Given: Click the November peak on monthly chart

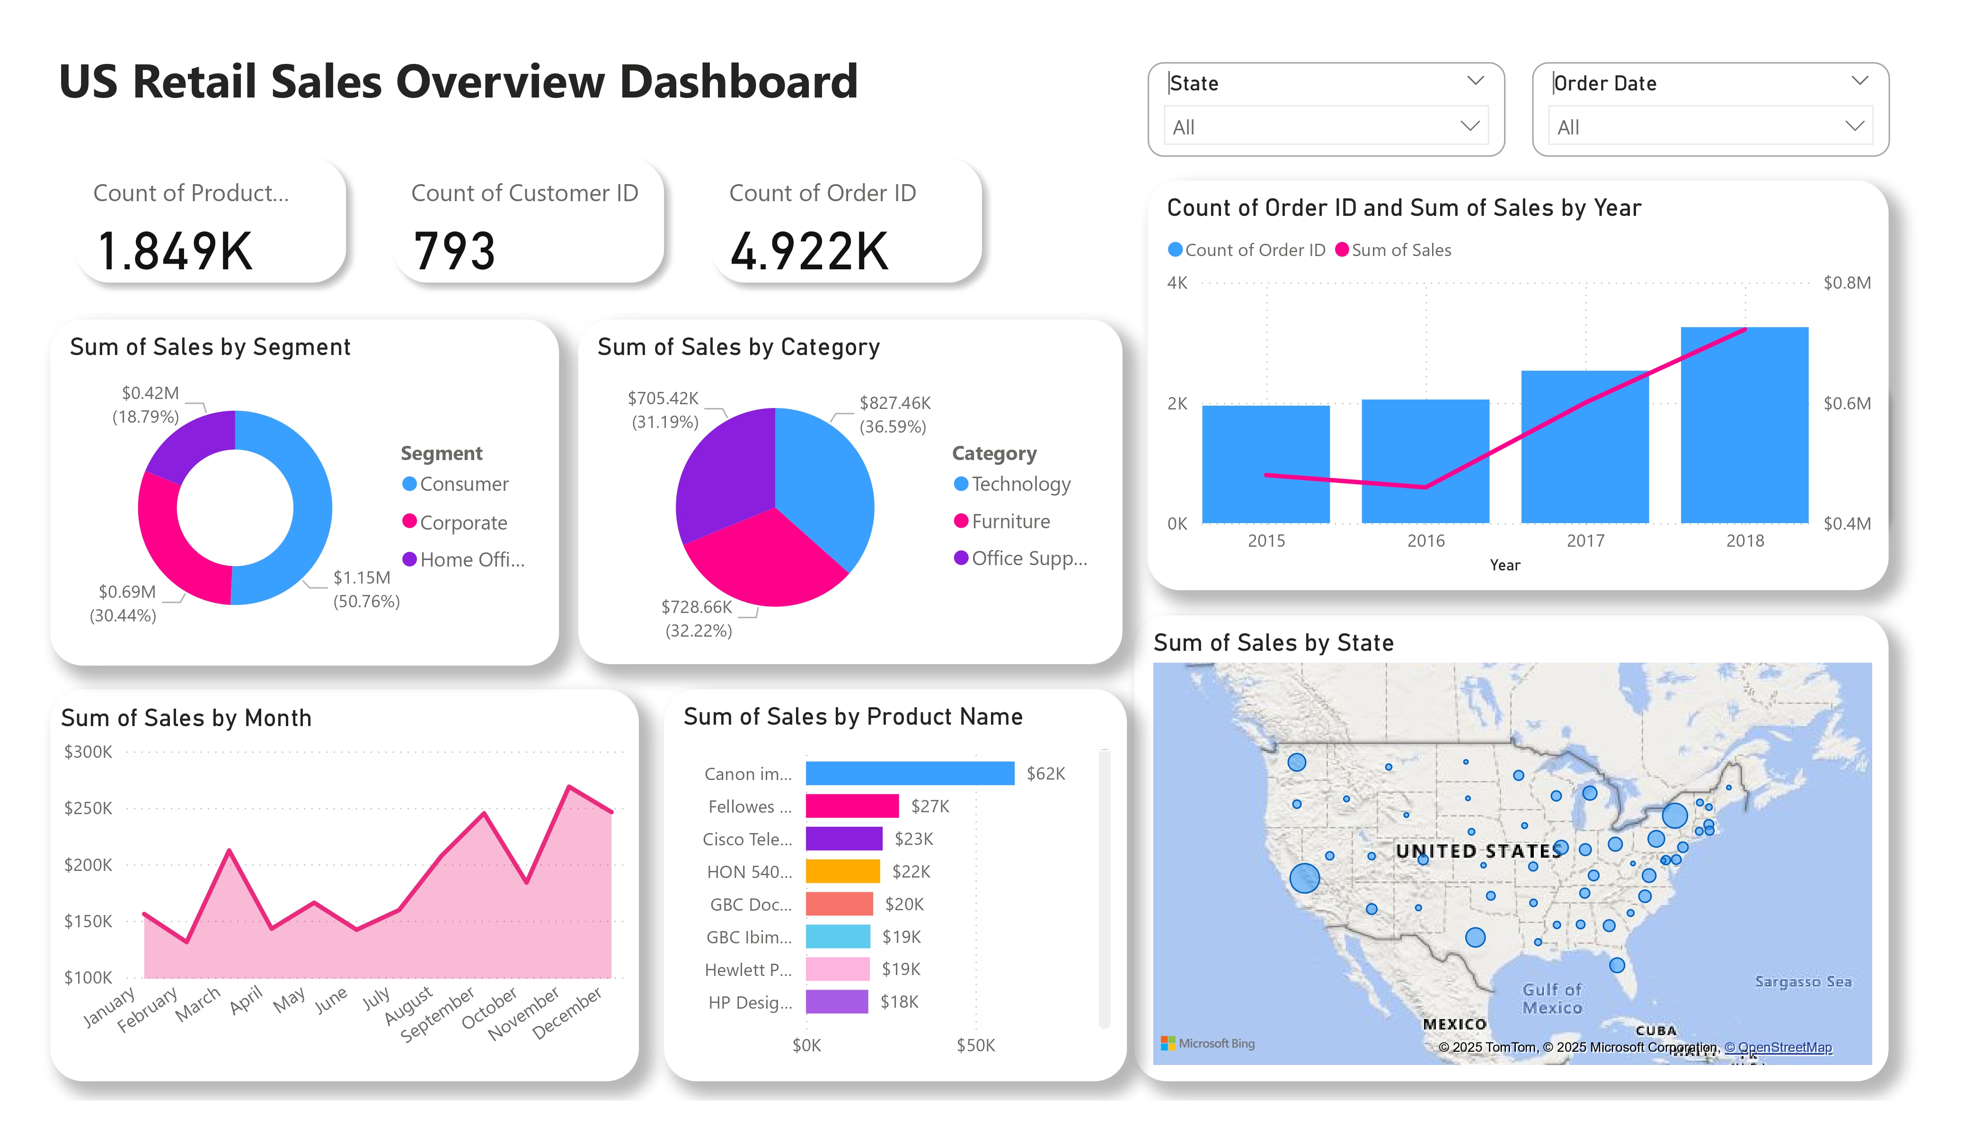Looking at the screenshot, I should [x=569, y=787].
